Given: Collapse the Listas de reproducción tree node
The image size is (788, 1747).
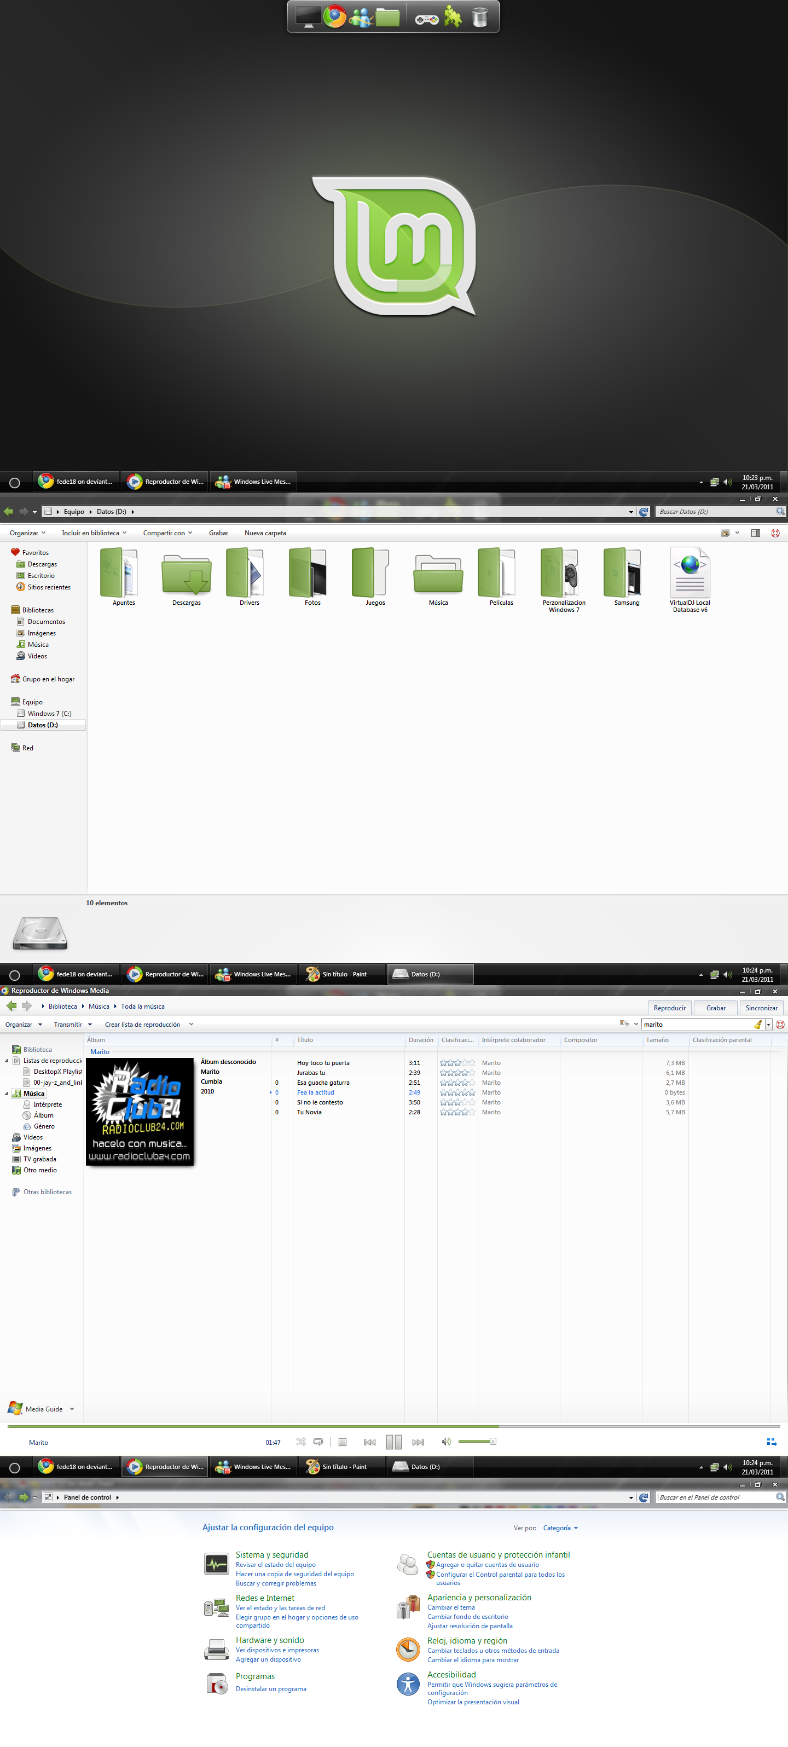Looking at the screenshot, I should [7, 1061].
